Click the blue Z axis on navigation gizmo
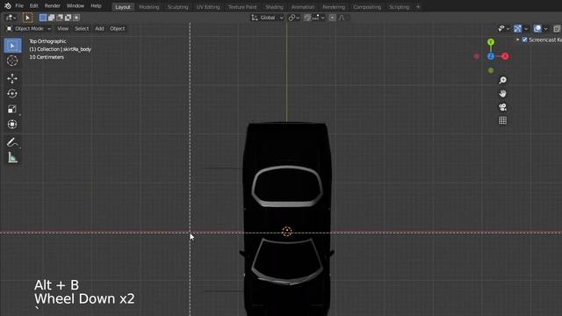The width and height of the screenshot is (562, 316). (491, 56)
